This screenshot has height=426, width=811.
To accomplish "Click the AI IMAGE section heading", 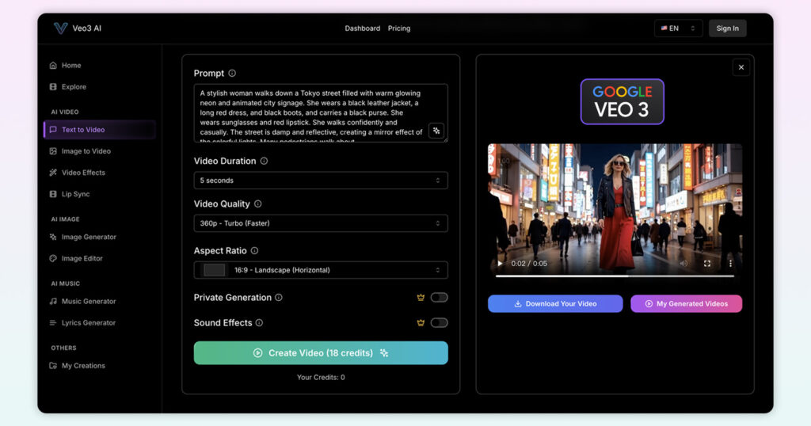I will click(65, 219).
